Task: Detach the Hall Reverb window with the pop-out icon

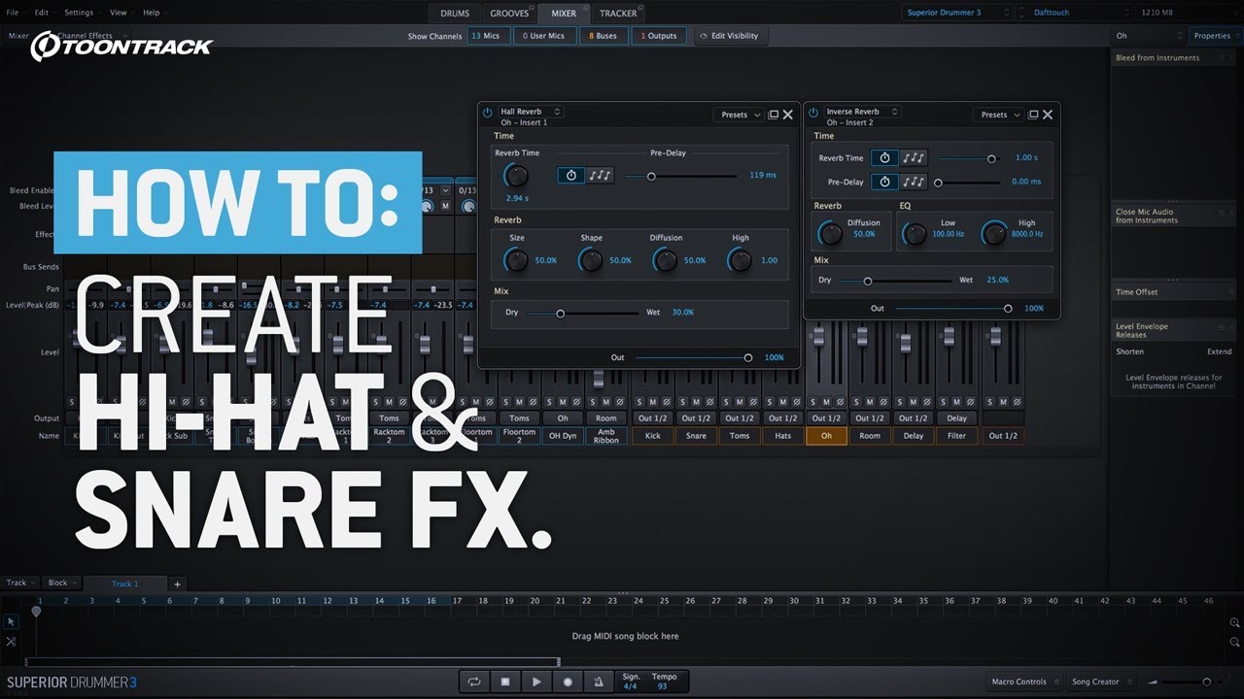Action: tap(774, 115)
